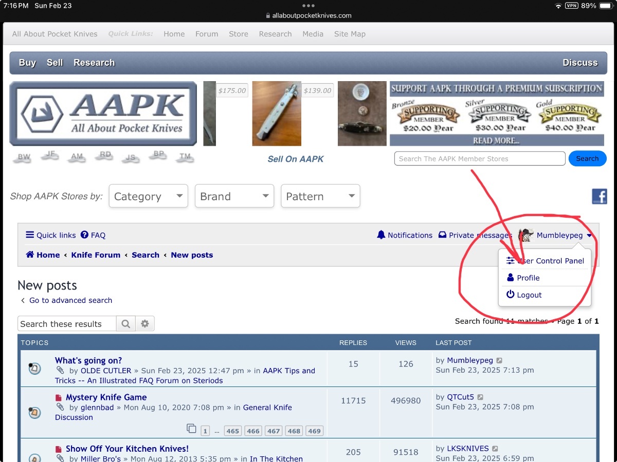Open advanced search gear icon
Viewport: 617px width, 462px height.
(x=145, y=324)
